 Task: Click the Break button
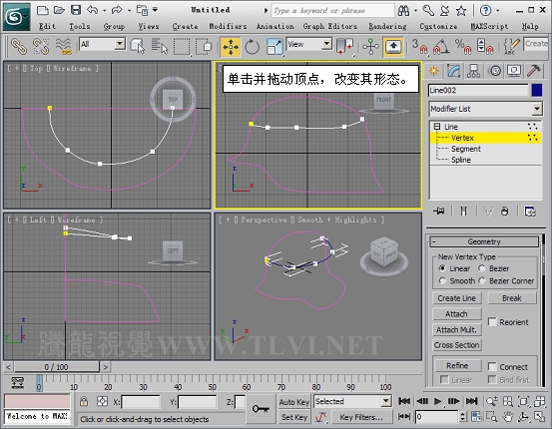click(512, 298)
